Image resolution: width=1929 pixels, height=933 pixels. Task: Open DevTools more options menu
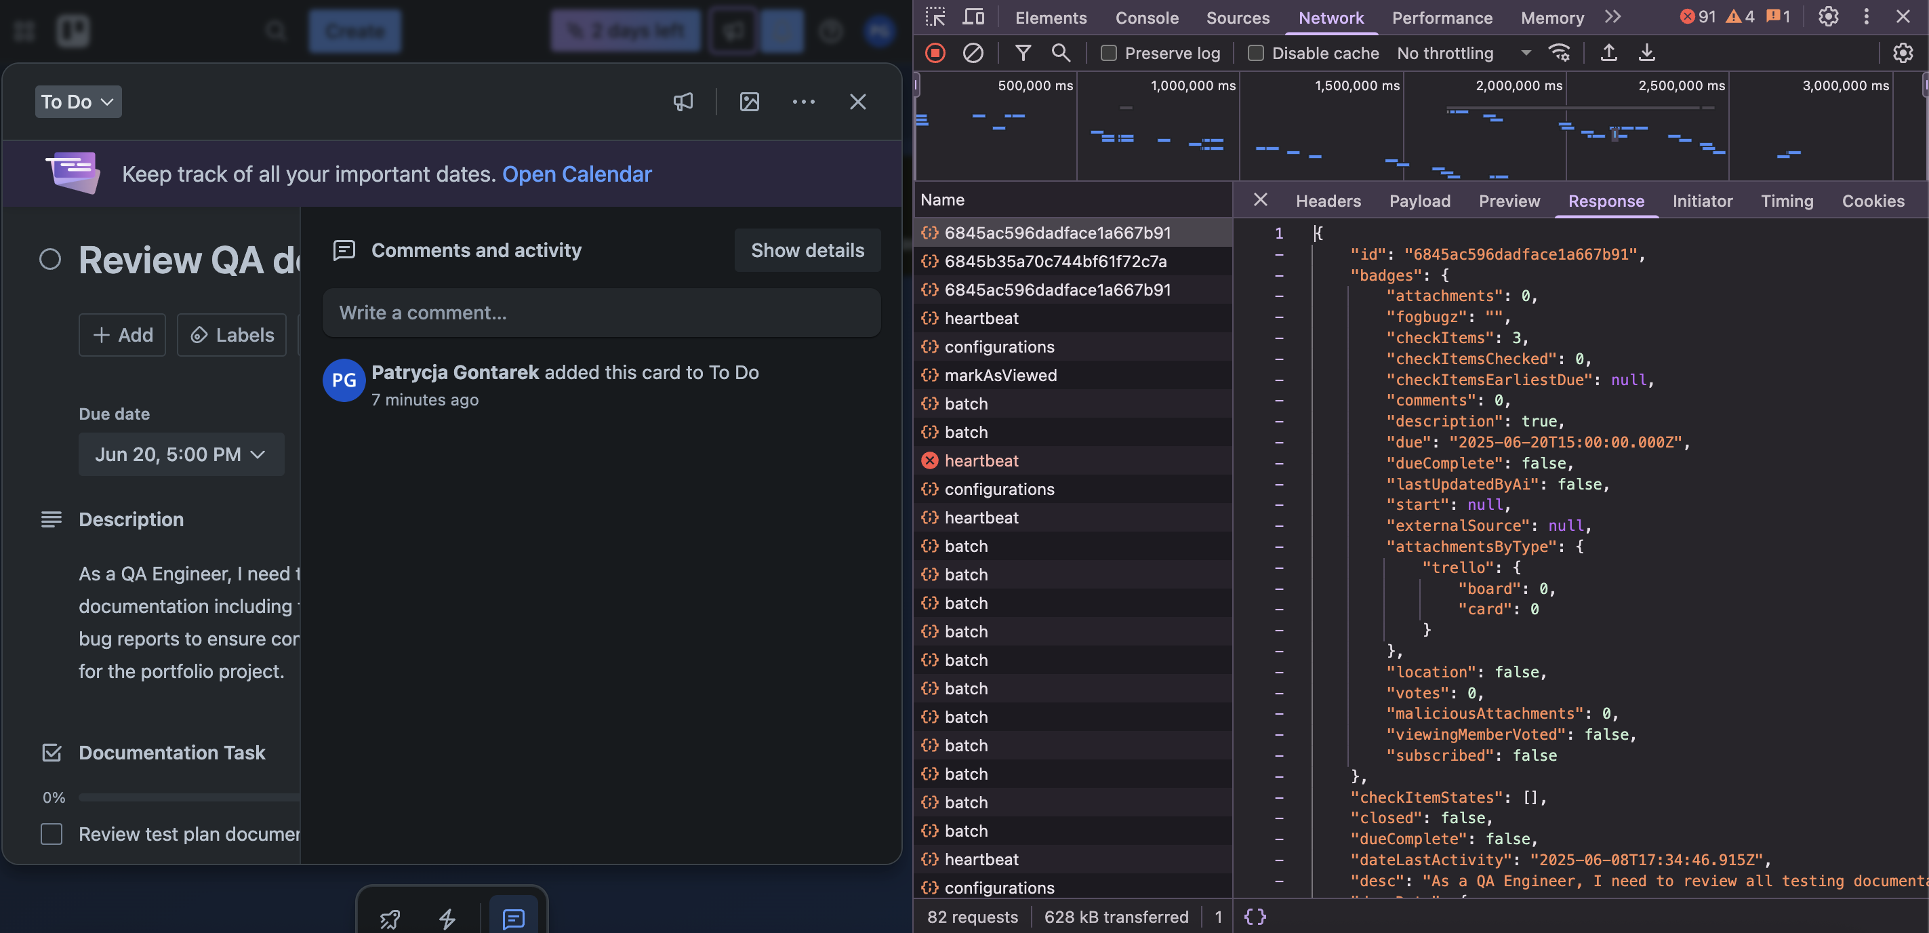click(1866, 16)
